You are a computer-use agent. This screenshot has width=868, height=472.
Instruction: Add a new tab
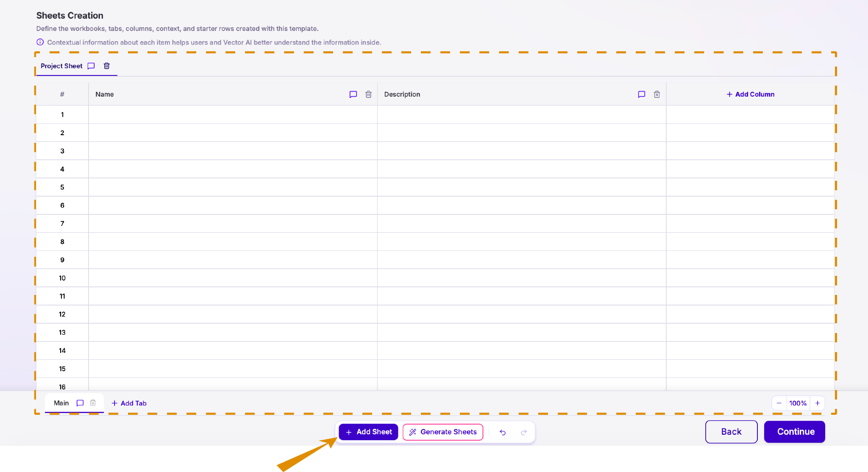129,403
